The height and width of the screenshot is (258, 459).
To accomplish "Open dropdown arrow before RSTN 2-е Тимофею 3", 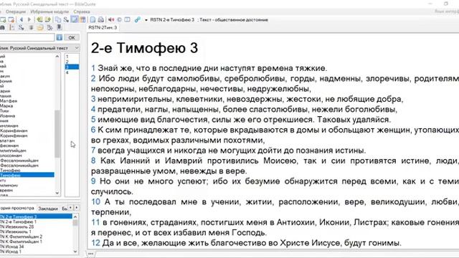I will [146, 20].
